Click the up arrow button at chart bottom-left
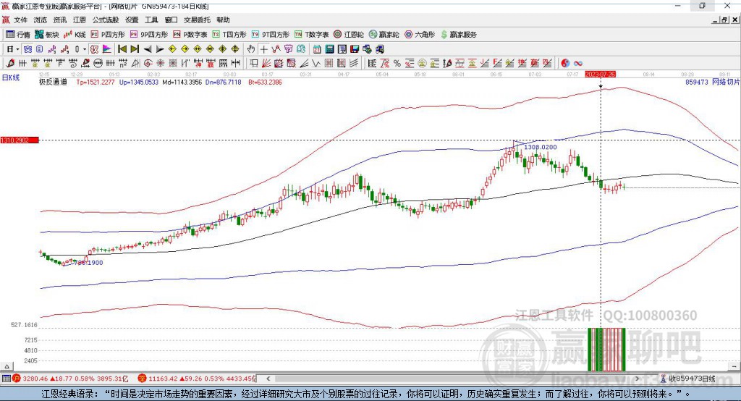The height and width of the screenshot is (401, 741). click(x=7, y=366)
